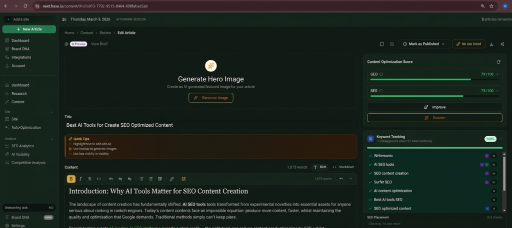This screenshot has width=512, height=228.
Task: Navigate to Home in the breadcrumb
Action: 69,33
